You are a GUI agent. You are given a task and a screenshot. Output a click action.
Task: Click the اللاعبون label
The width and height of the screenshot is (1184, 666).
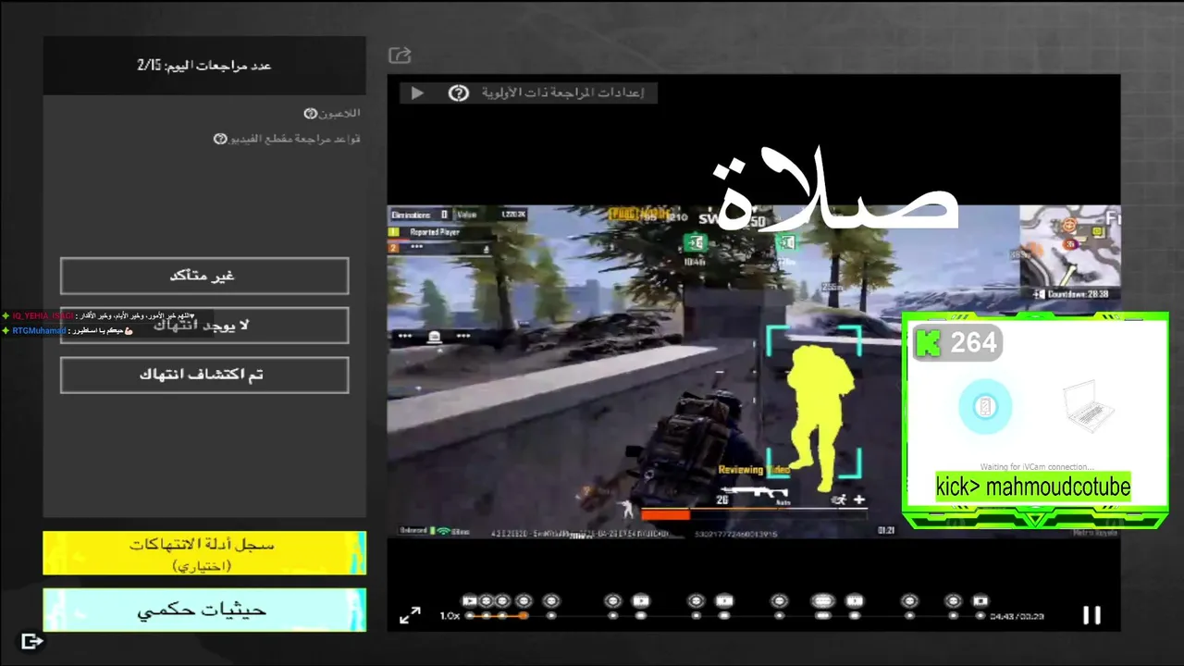339,114
